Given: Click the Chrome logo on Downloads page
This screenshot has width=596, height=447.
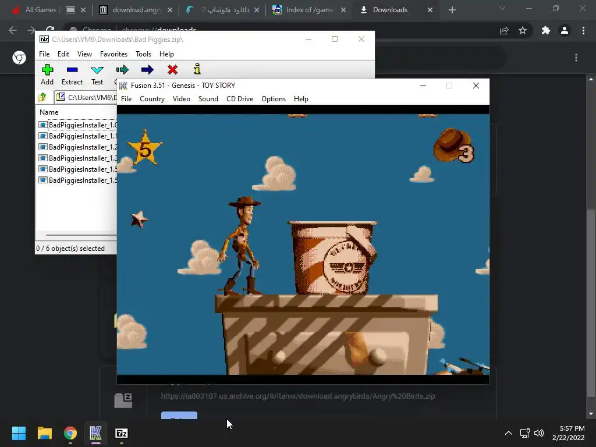Looking at the screenshot, I should tap(19, 58).
